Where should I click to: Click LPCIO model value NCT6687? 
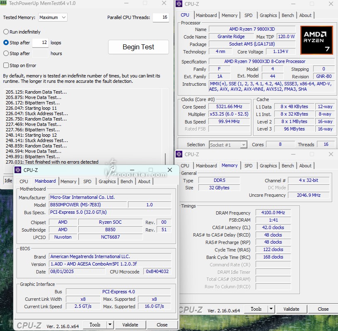coord(110,237)
